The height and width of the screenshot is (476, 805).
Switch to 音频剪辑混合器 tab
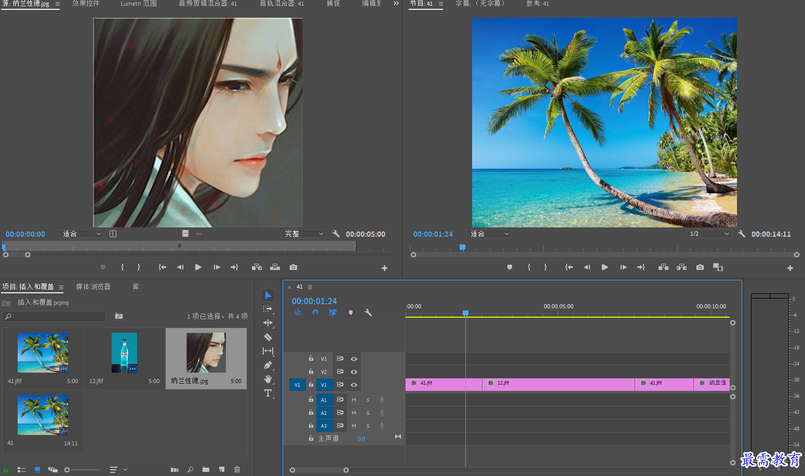click(208, 4)
